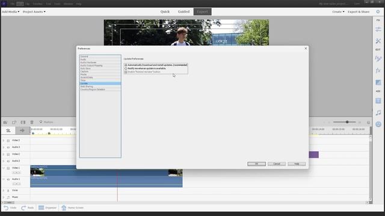This screenshot has width=385, height=216.
Task: Expand the Video 2 track
Action: tap(4, 154)
